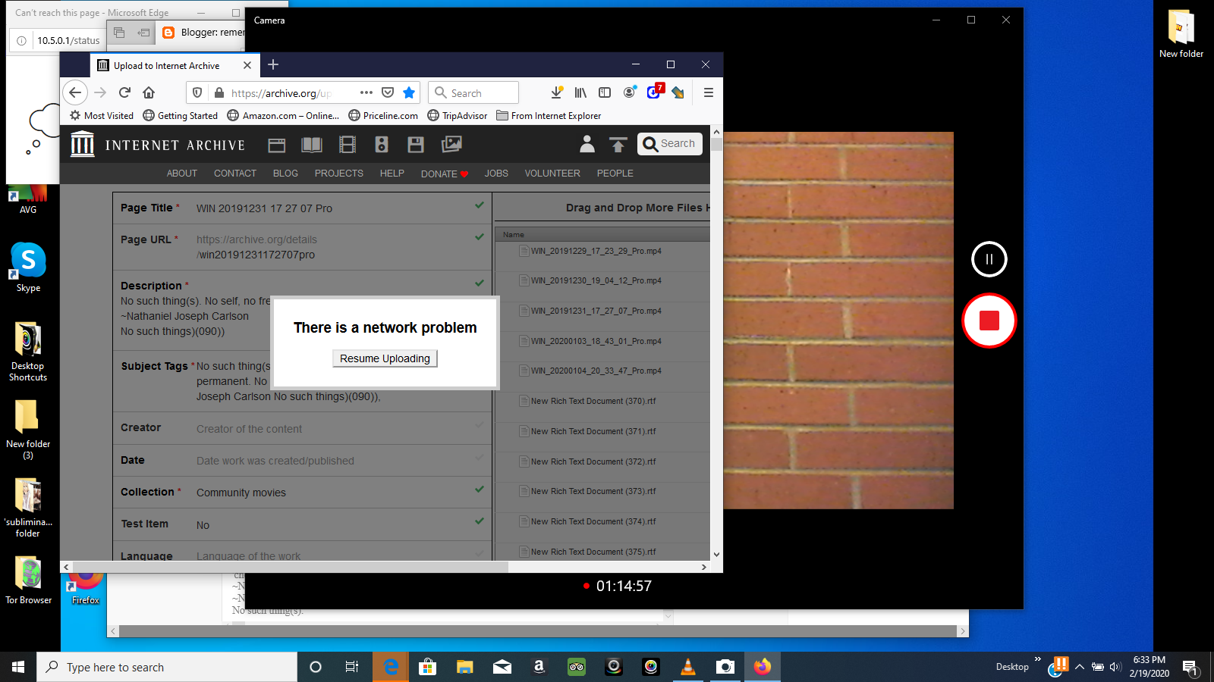
Task: Expand Desktop toolbar chevron on taskbar
Action: tap(1038, 659)
